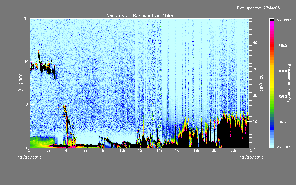This screenshot has height=185, width=296.
Task: Click the '4:' hour tick label
Action: [x=67, y=151]
